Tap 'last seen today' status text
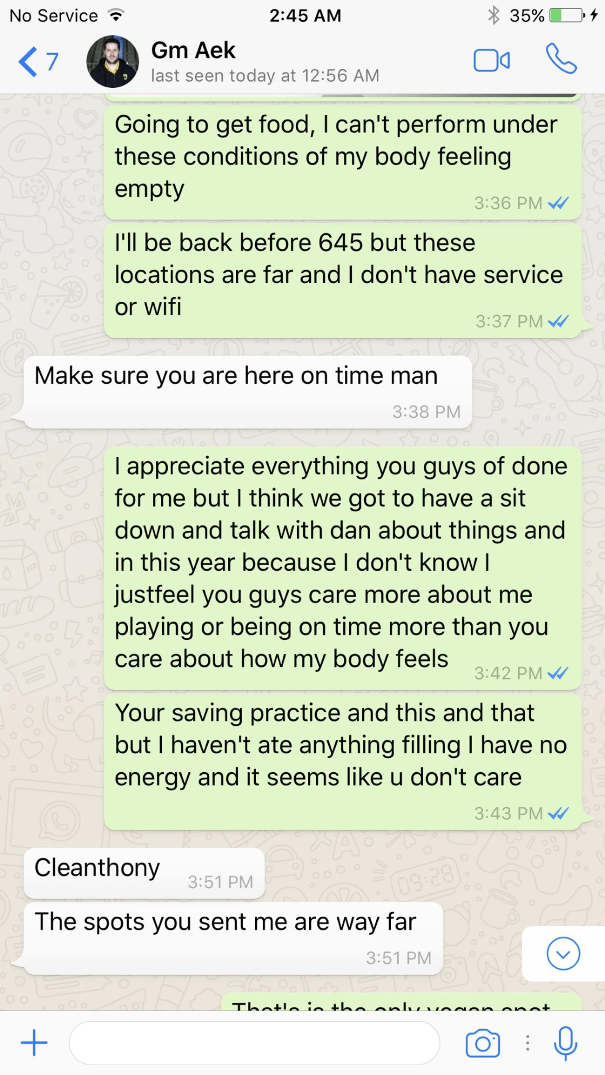The image size is (605, 1075). pyautogui.click(x=265, y=75)
